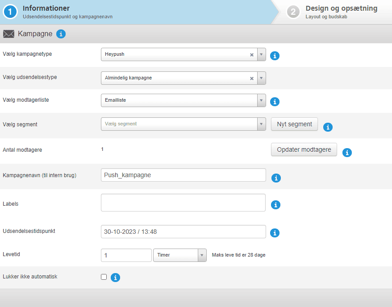The image size is (392, 307).
Task: Click info icon beside Emailliste dropdown
Action: pos(275,102)
